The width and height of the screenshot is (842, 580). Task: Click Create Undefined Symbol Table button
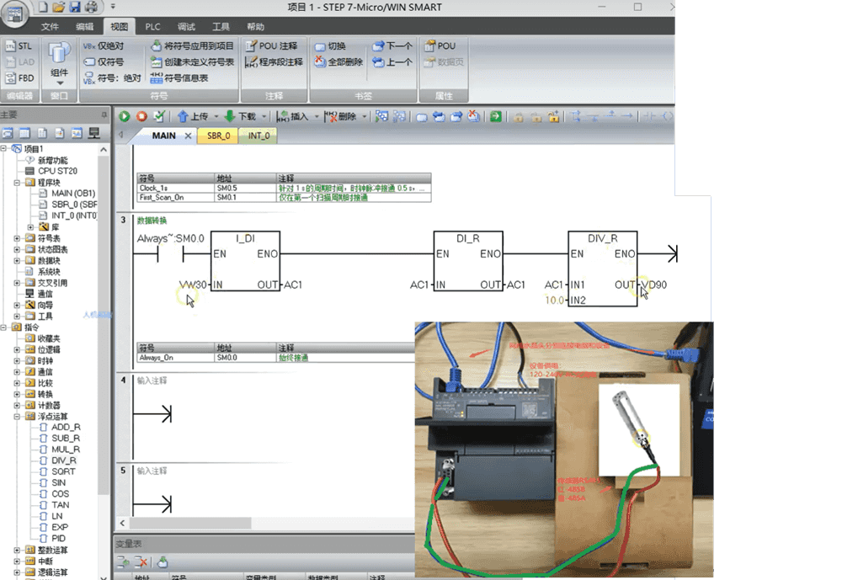coord(192,61)
